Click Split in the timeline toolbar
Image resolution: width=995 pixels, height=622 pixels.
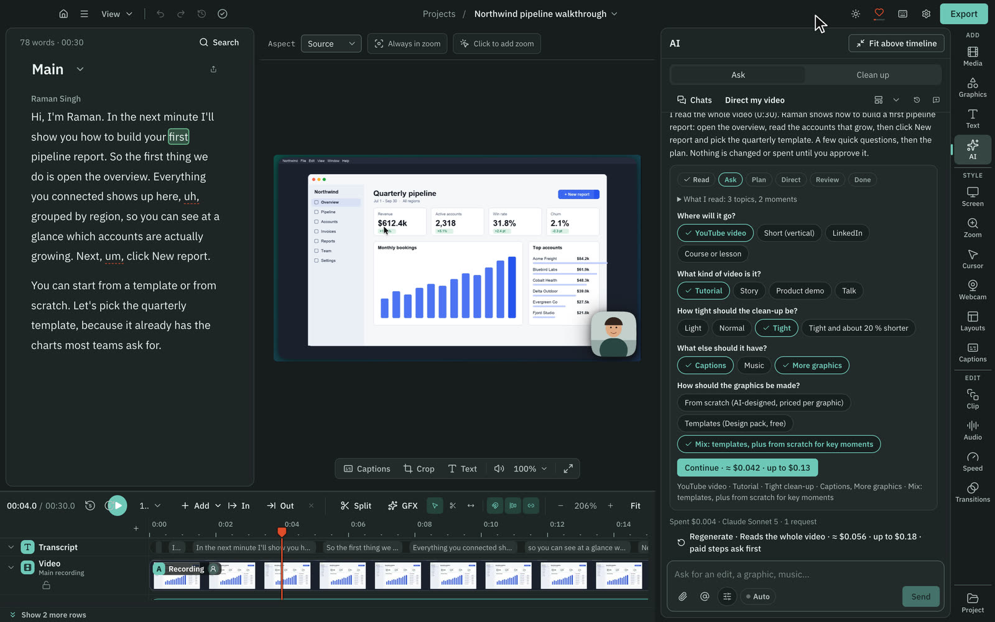click(x=356, y=506)
